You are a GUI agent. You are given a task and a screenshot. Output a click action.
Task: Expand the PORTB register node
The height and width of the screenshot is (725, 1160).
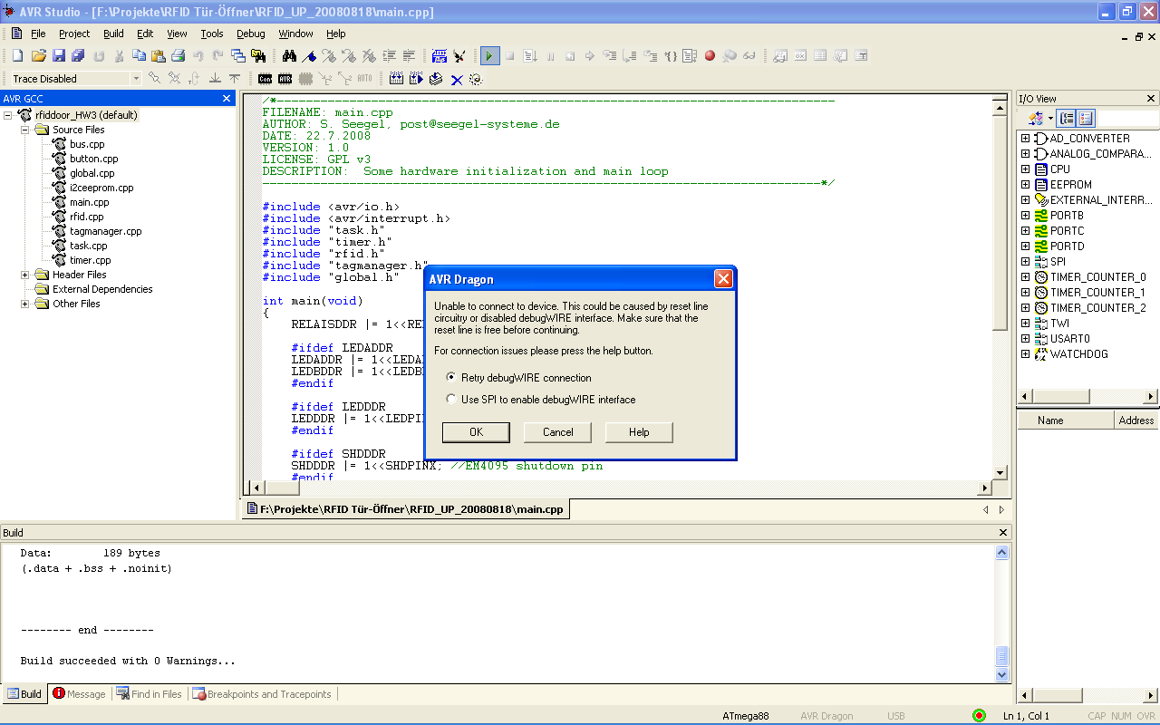(1025, 216)
